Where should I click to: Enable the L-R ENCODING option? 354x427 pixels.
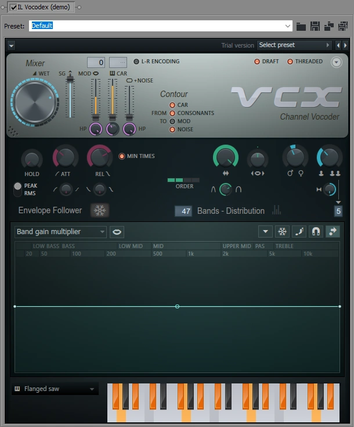136,62
